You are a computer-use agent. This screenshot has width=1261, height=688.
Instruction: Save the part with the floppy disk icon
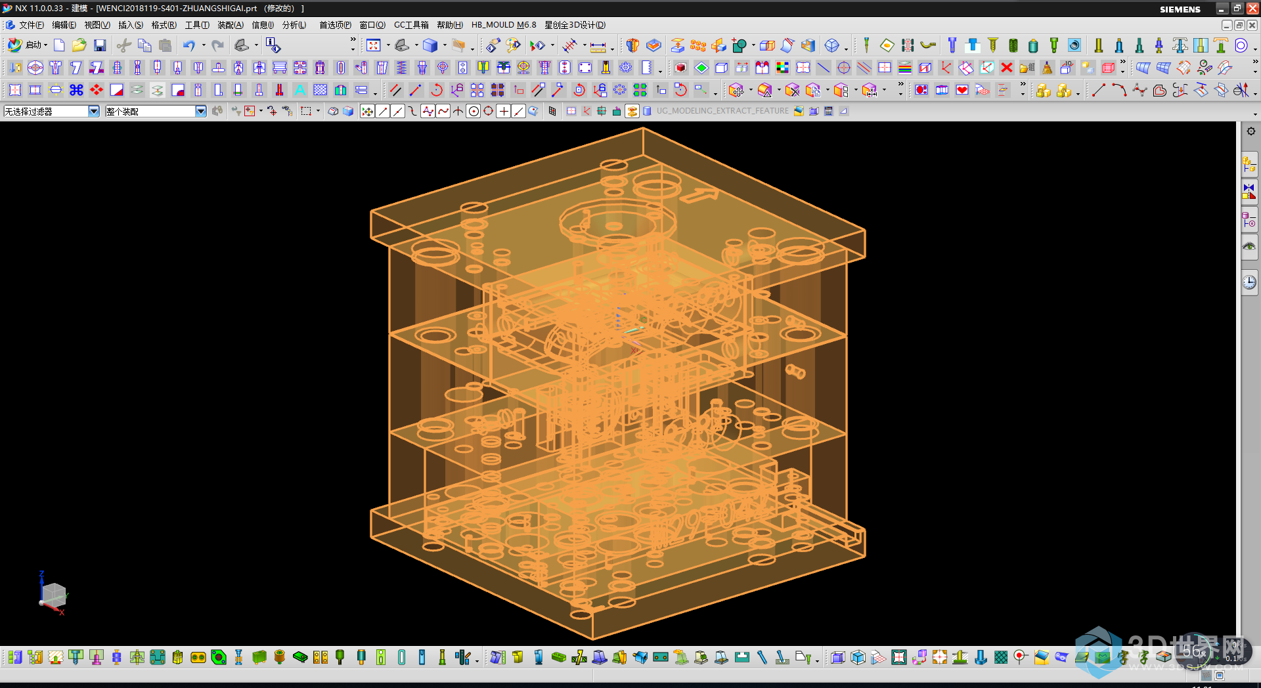[100, 45]
